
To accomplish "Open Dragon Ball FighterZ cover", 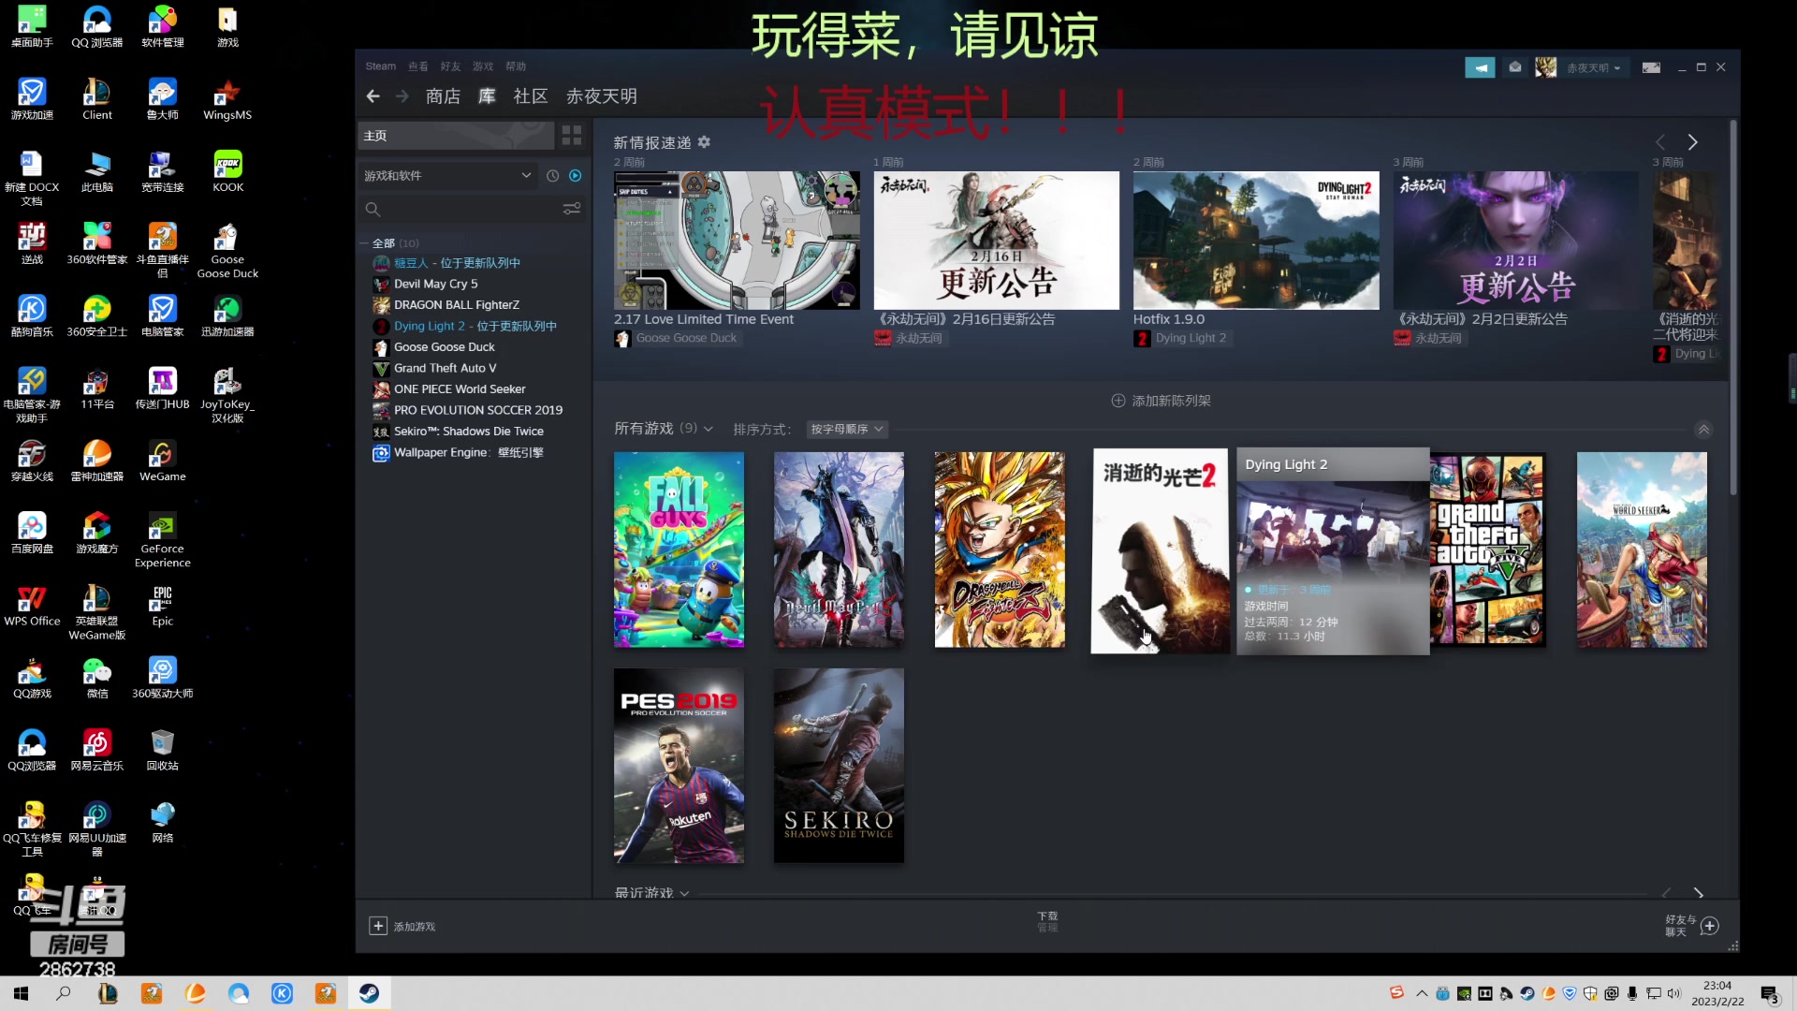I will coord(1000,549).
